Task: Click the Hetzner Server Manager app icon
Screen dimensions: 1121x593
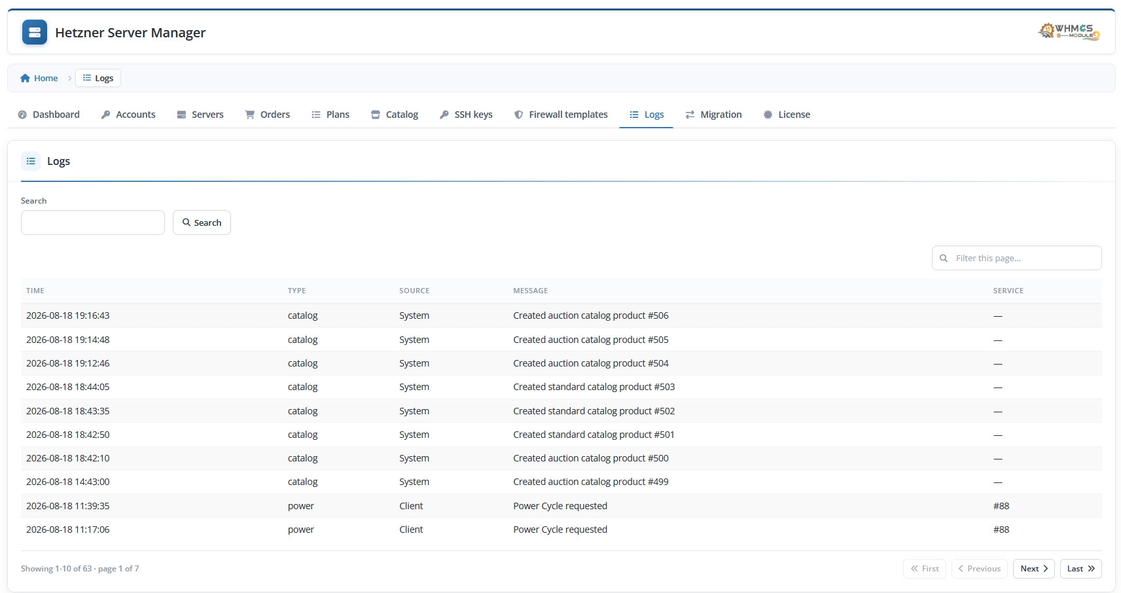Action: pos(35,32)
